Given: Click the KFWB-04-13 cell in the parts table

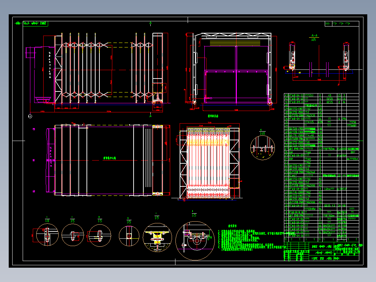Looking at the screenshot, I should coord(296,95).
